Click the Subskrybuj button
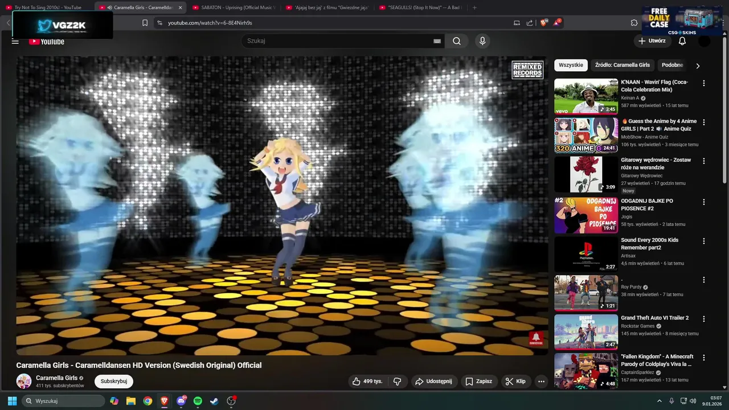Screen dimensions: 729x410 [x=114, y=381]
